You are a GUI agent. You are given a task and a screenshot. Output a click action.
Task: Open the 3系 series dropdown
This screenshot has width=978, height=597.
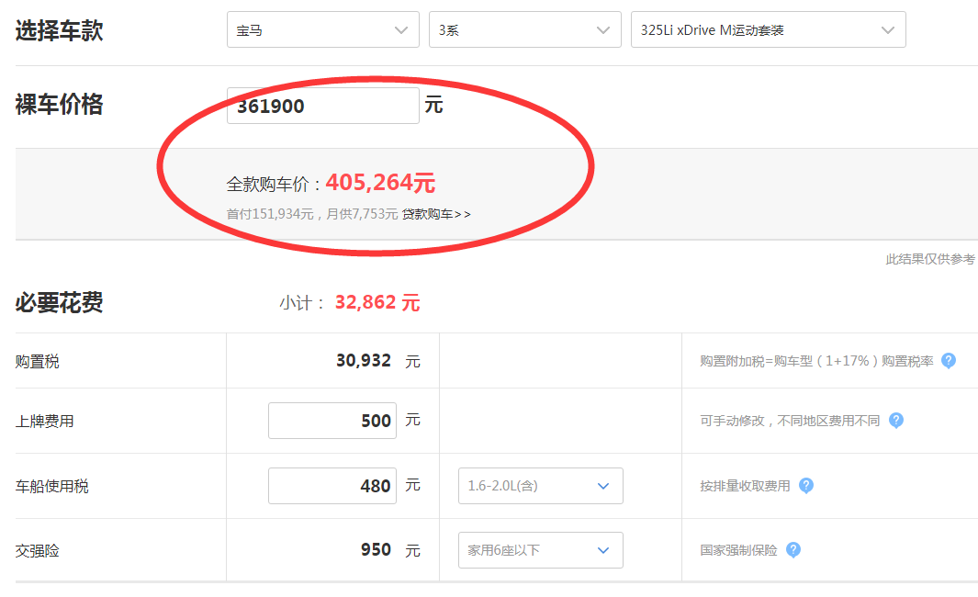pyautogui.click(x=524, y=29)
